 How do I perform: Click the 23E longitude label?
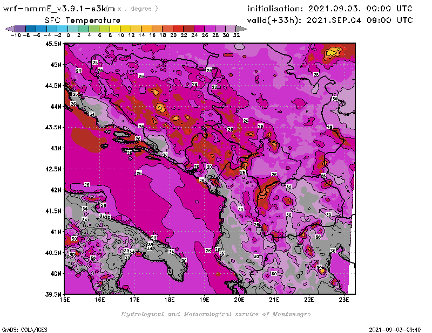click(x=344, y=300)
